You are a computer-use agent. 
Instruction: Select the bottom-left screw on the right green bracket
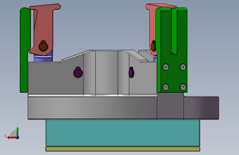tap(165, 87)
